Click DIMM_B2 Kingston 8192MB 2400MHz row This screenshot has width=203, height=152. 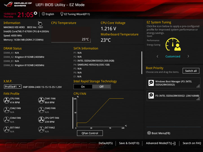(x=24, y=65)
